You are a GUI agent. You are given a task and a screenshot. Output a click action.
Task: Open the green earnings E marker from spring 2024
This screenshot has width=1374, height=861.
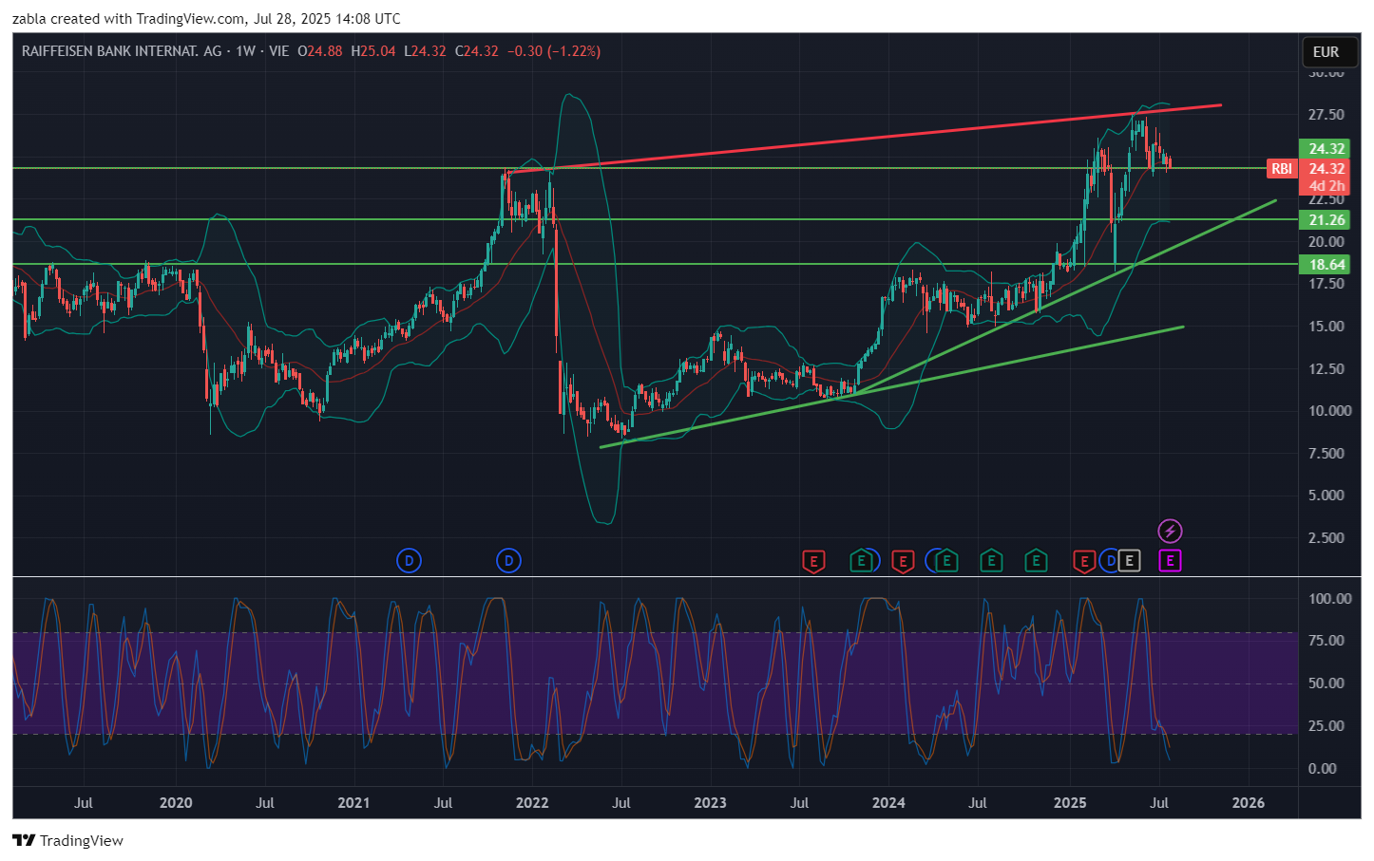946,561
